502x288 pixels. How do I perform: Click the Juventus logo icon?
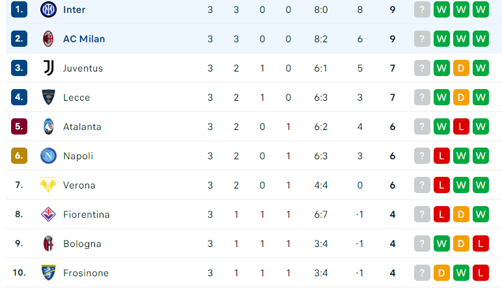point(48,68)
